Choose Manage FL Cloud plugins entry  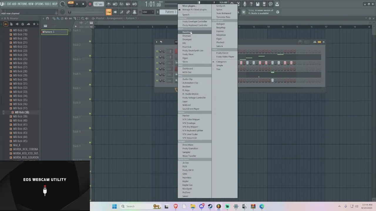point(194,9)
